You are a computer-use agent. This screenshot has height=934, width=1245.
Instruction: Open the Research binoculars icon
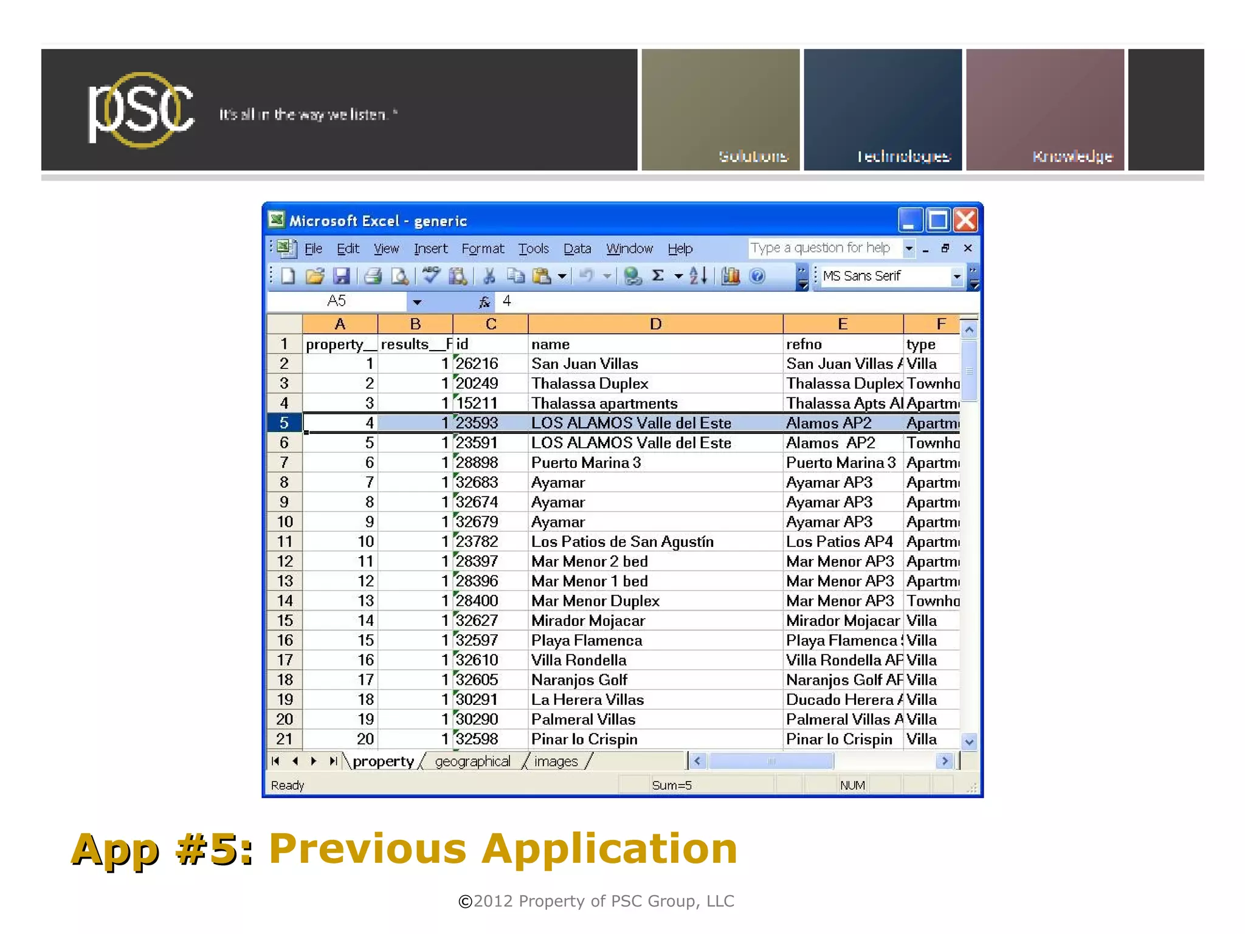pyautogui.click(x=458, y=276)
